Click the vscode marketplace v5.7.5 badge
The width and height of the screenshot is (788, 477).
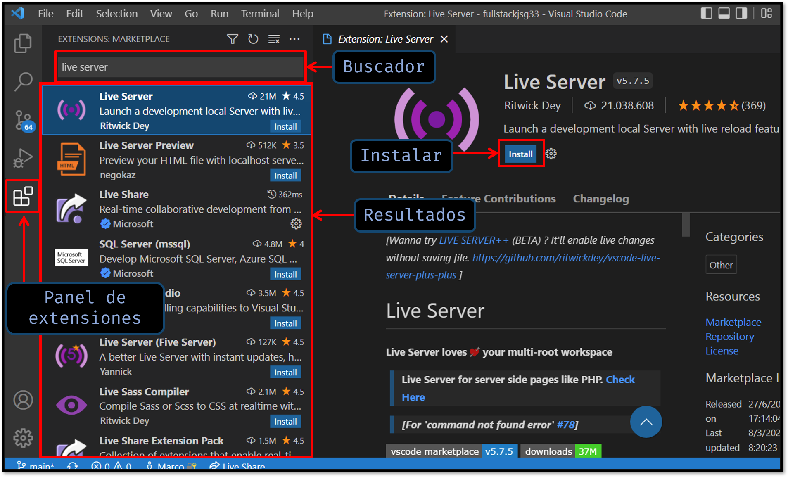point(451,451)
